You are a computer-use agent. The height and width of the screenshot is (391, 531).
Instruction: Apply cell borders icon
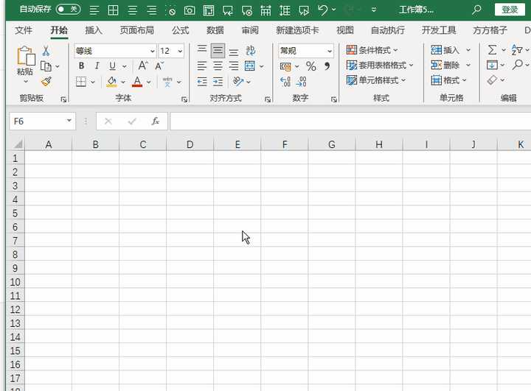[x=81, y=82]
